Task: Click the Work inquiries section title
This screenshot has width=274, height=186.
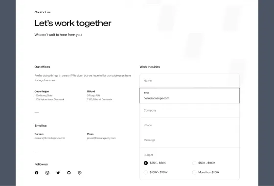Action: pos(150,67)
